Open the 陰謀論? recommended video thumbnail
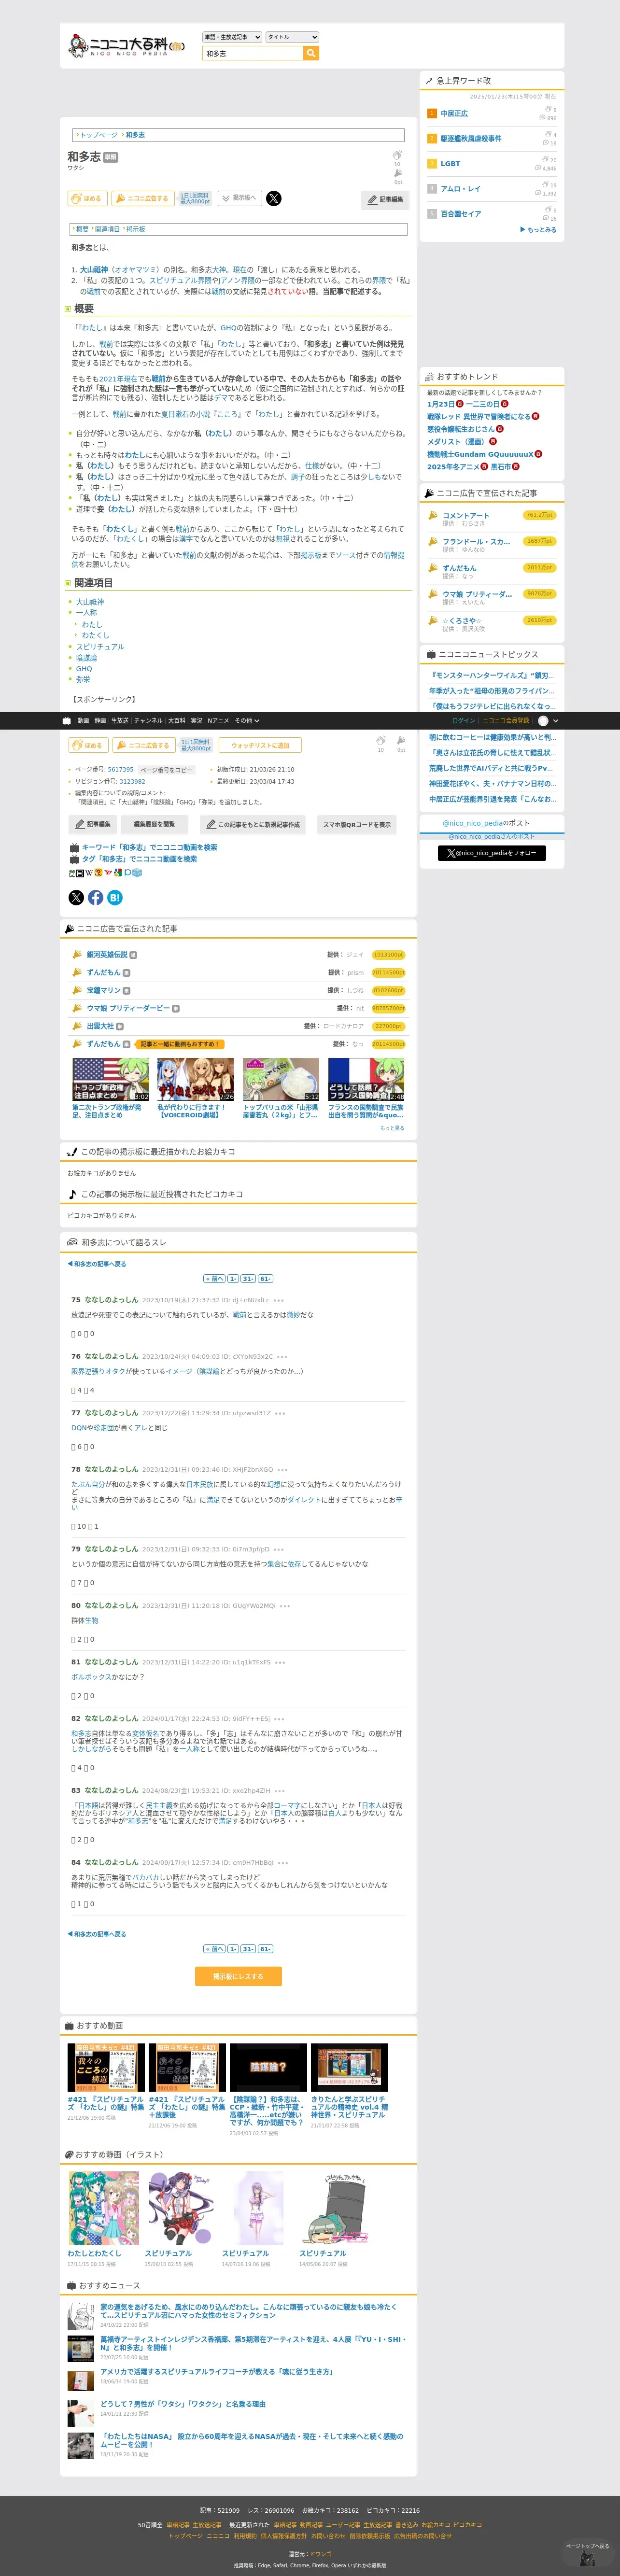This screenshot has height=2576, width=620. (x=268, y=2067)
